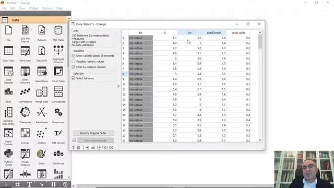Add the Transpose widget
The width and height of the screenshot is (334, 188).
(25, 112)
